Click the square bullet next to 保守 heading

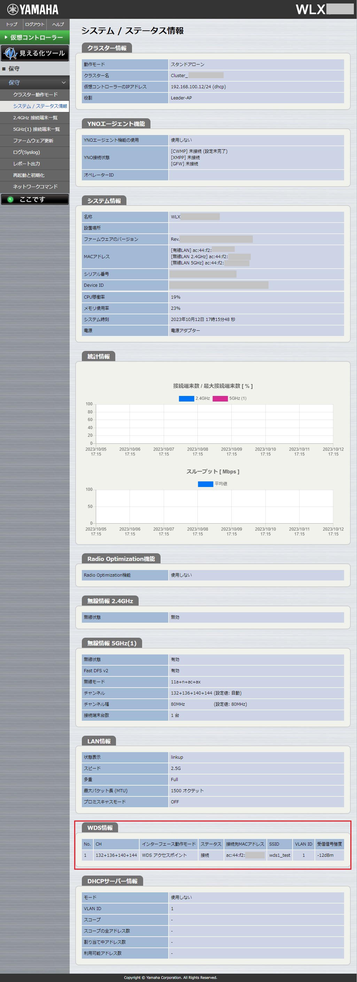[4, 69]
